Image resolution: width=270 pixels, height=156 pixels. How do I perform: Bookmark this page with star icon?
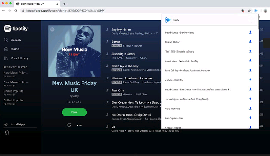(x=249, y=11)
